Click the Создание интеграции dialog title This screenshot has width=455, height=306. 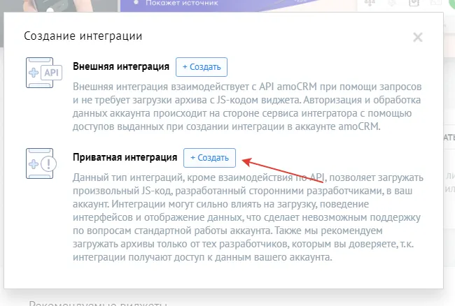[x=83, y=36]
